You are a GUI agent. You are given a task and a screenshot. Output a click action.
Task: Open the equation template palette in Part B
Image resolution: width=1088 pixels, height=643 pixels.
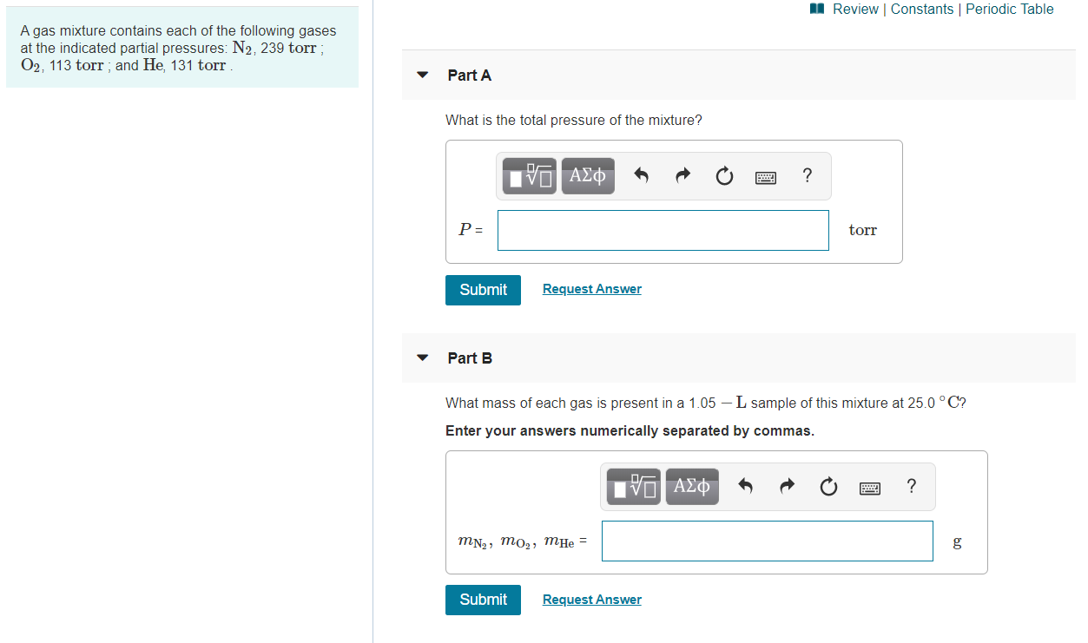[633, 486]
